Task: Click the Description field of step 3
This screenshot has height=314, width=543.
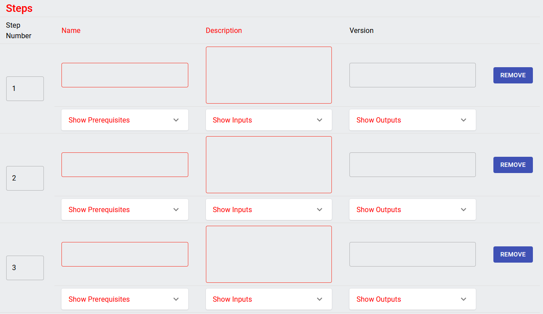Action: tap(269, 254)
